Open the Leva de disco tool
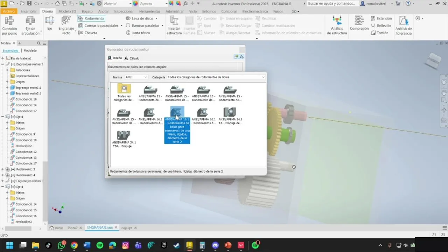 [139, 18]
